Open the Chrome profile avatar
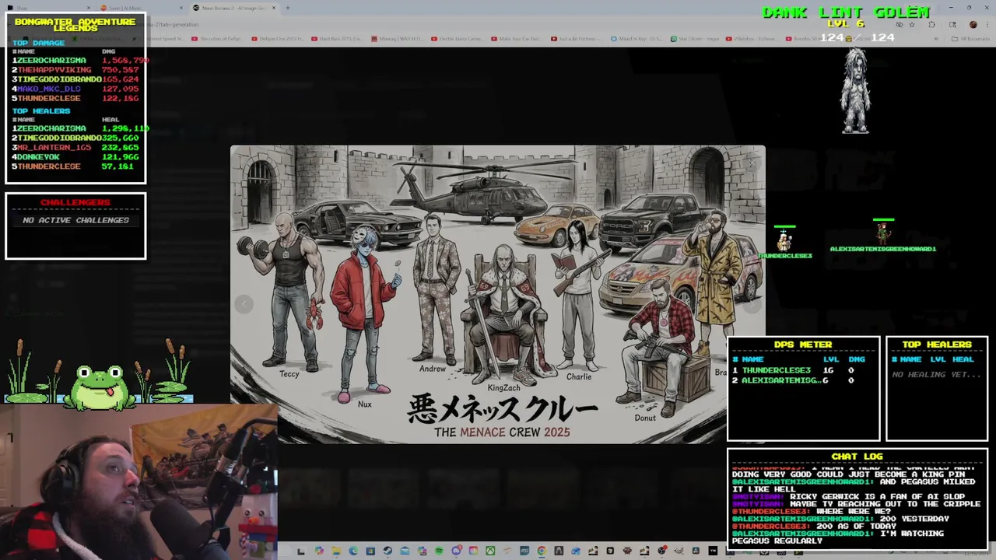The height and width of the screenshot is (560, 996). (x=973, y=25)
